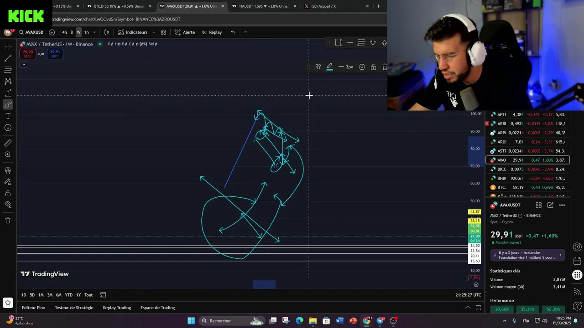Open the drawing settings hexagon icon

click(362, 67)
